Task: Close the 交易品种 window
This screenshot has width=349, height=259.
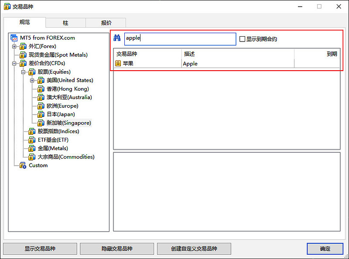Action: (339, 7)
